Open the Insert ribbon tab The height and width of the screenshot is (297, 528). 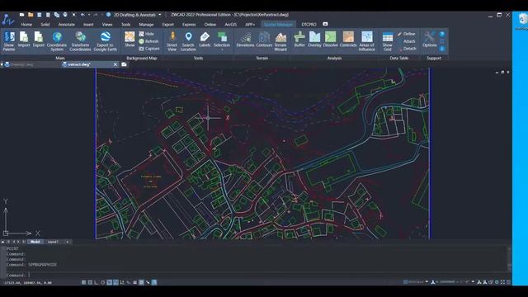tap(88, 25)
